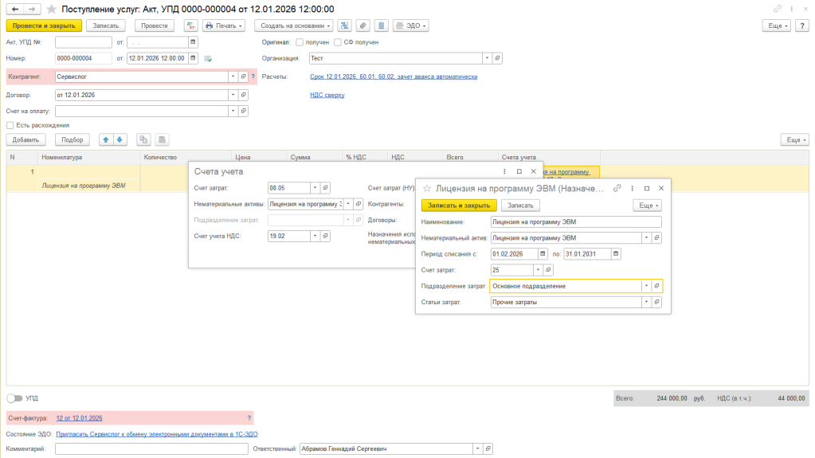Open the calendar for the Номер date field
Image resolution: width=815 pixels, height=458 pixels.
click(193, 58)
